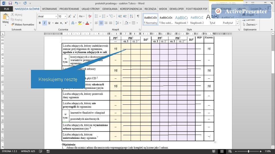
Task: Expand the styles gallery
Action: (x=237, y=24)
